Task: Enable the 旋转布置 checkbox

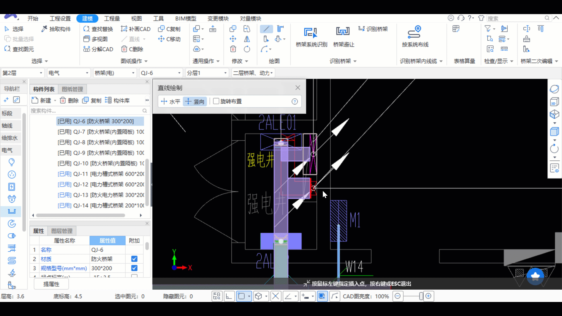Action: 216,101
